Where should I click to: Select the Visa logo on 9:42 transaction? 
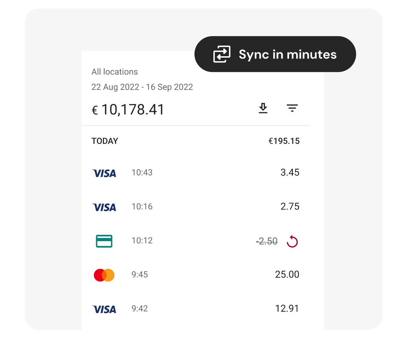[104, 309]
